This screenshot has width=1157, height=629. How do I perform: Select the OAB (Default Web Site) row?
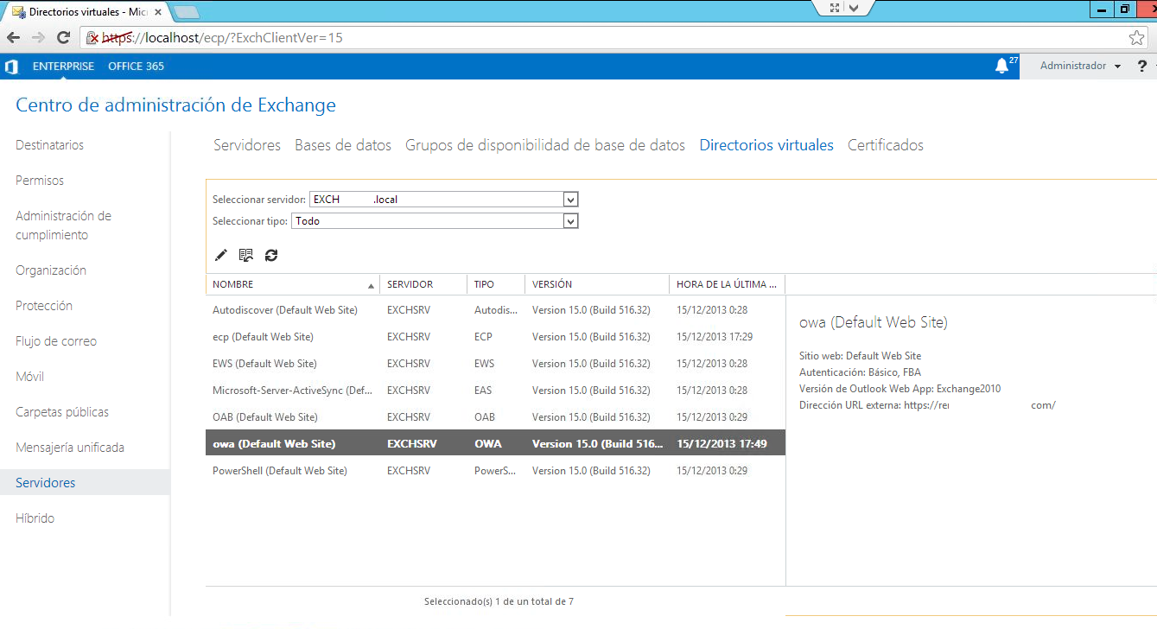(495, 416)
